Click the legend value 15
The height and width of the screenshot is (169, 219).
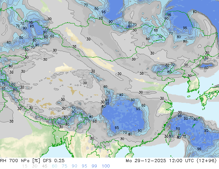(x=25, y=166)
